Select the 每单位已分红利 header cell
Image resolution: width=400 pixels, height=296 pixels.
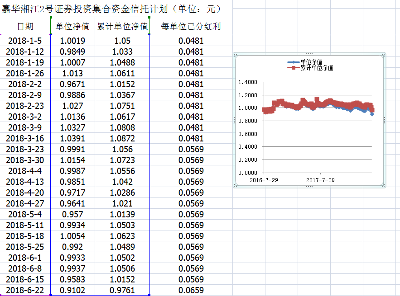point(191,27)
